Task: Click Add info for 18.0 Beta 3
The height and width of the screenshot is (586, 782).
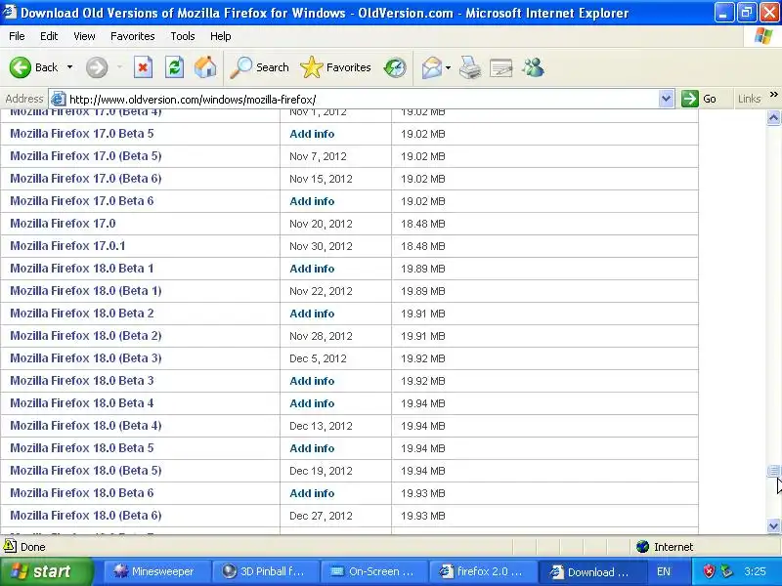Action: point(312,381)
